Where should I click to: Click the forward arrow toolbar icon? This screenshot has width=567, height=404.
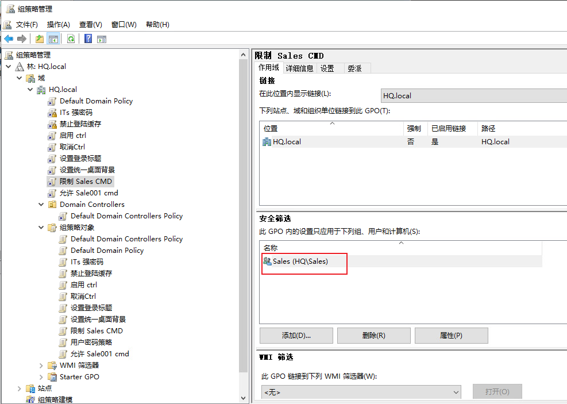tap(22, 39)
